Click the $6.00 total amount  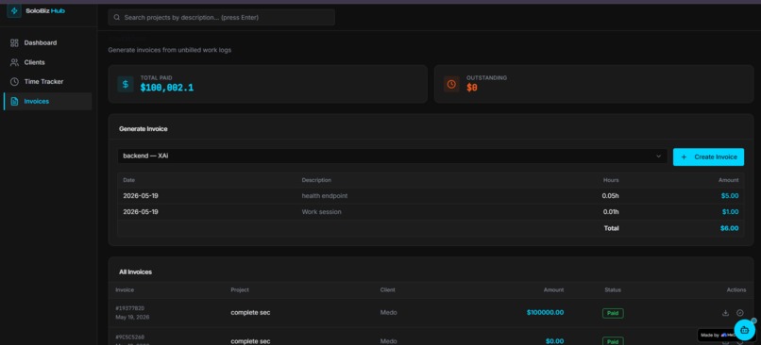[x=730, y=228]
